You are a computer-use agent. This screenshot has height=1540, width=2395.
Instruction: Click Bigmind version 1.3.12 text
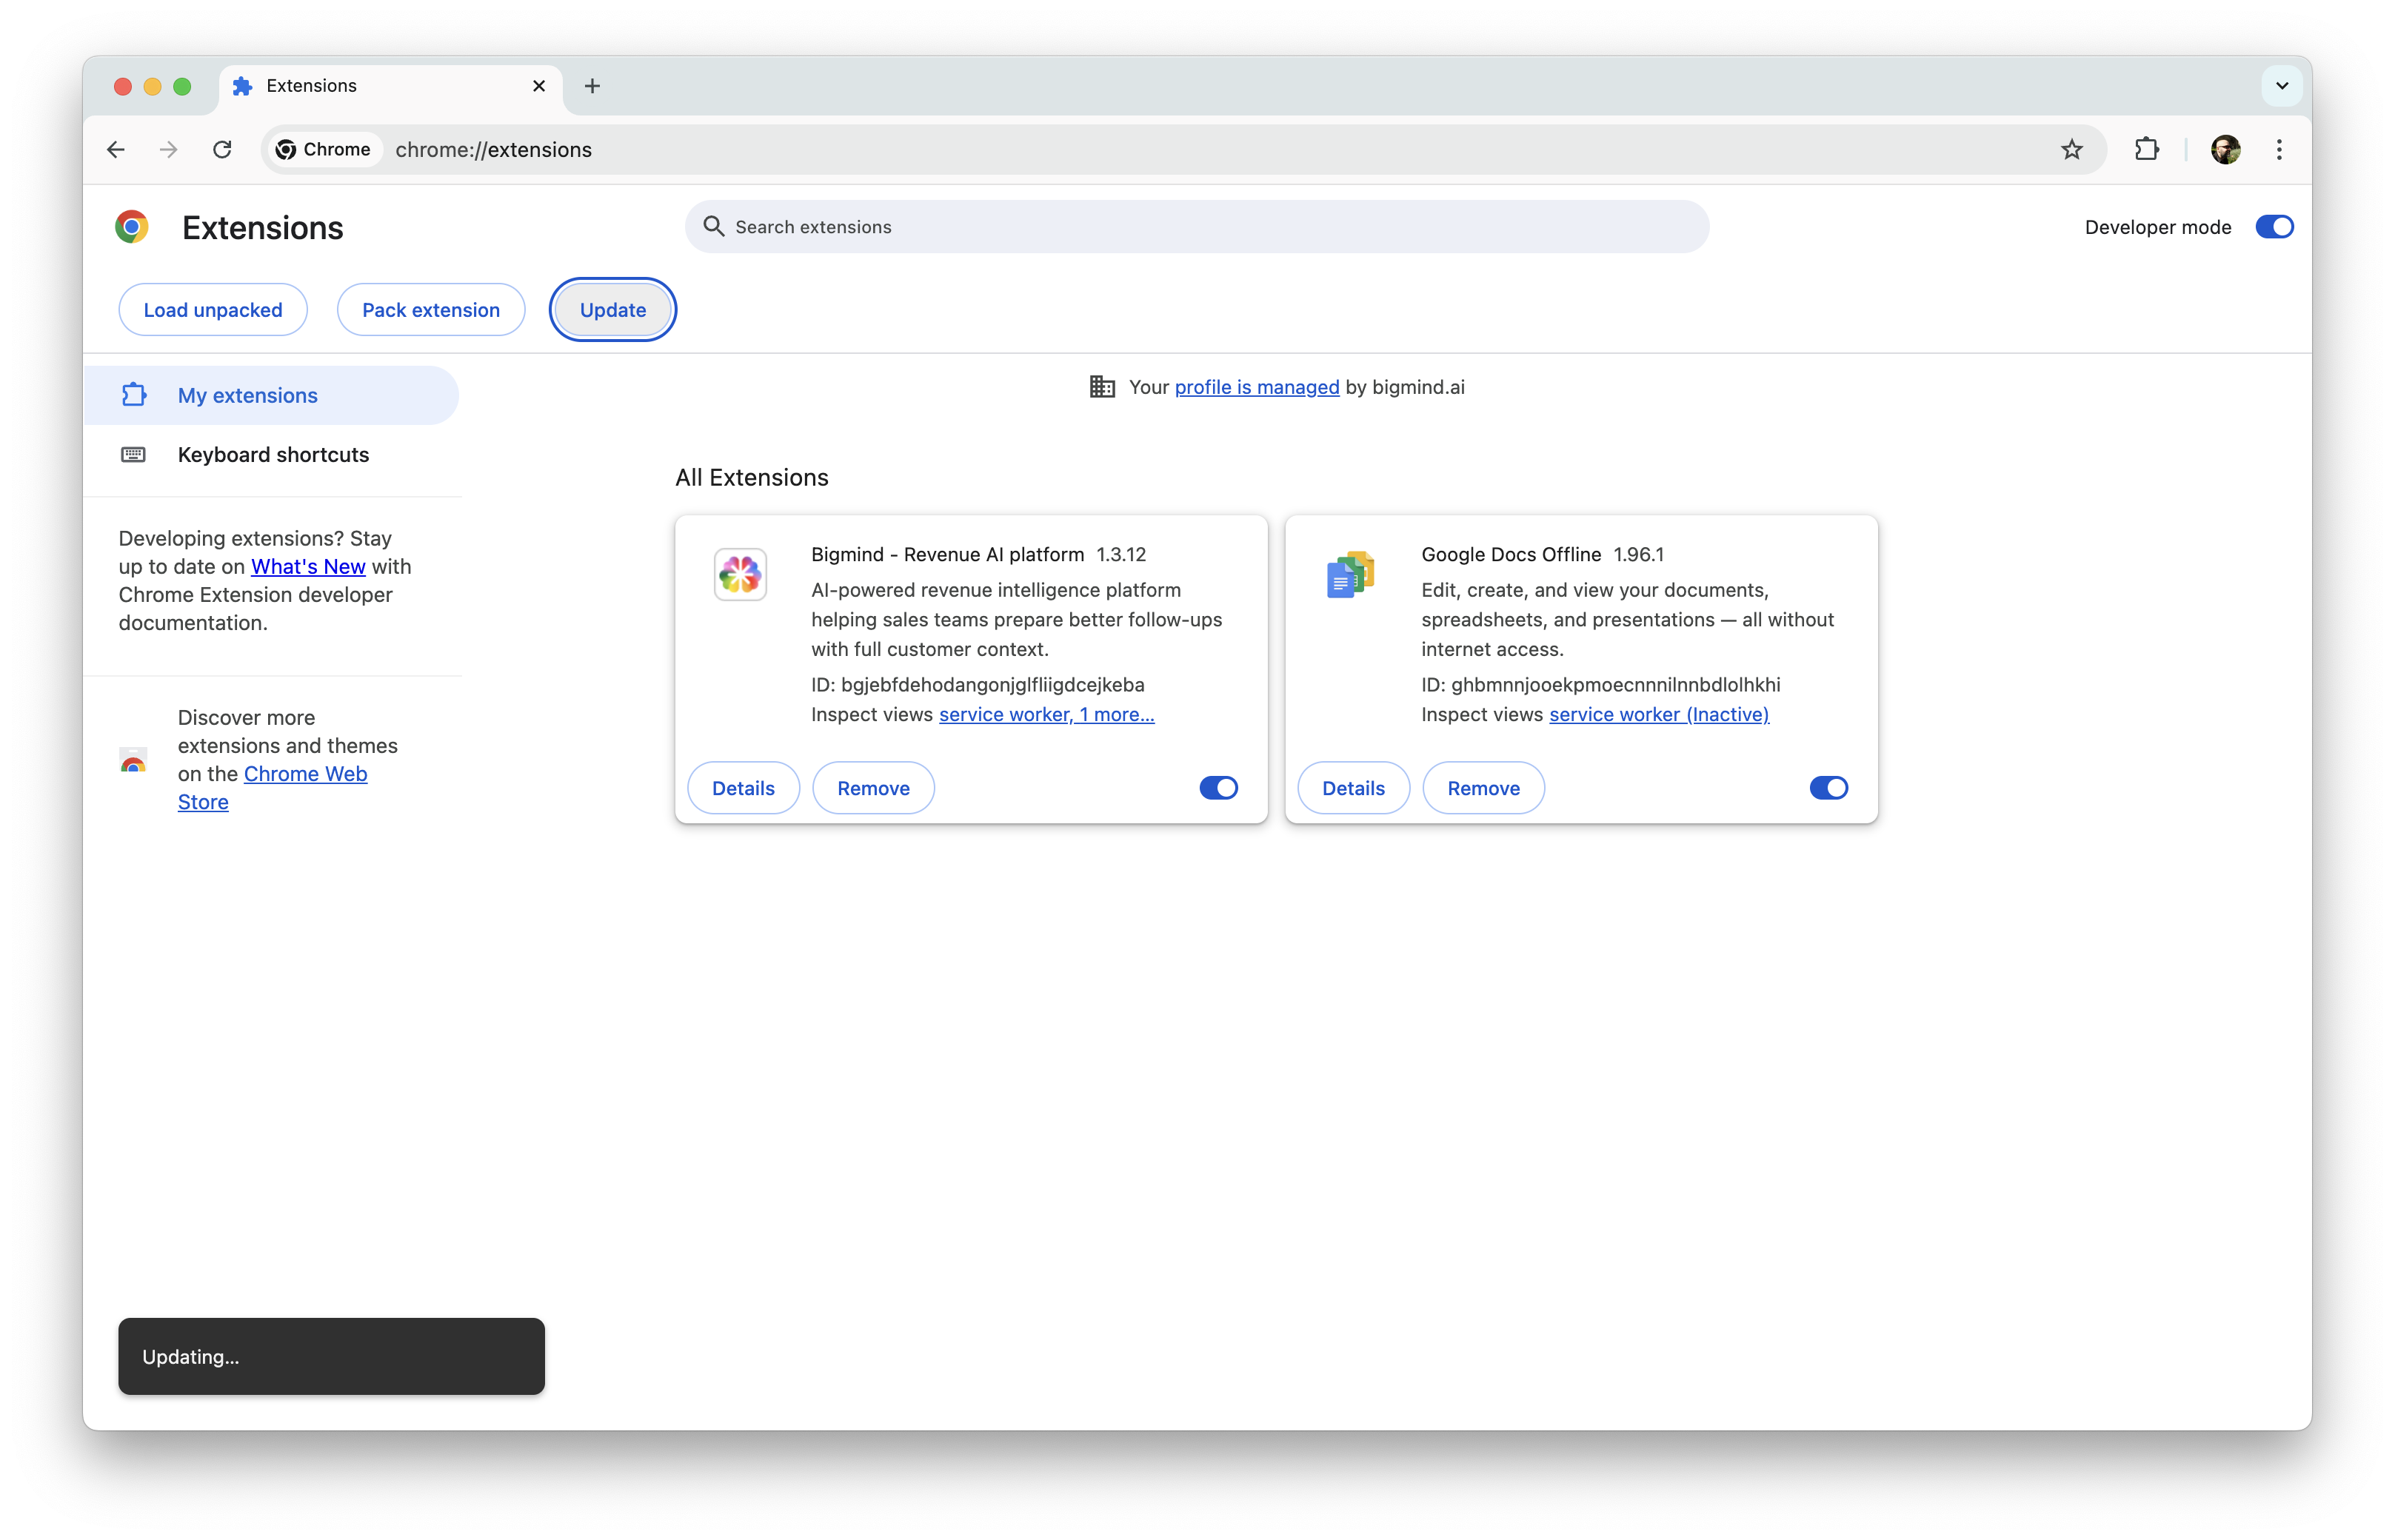pos(1121,554)
